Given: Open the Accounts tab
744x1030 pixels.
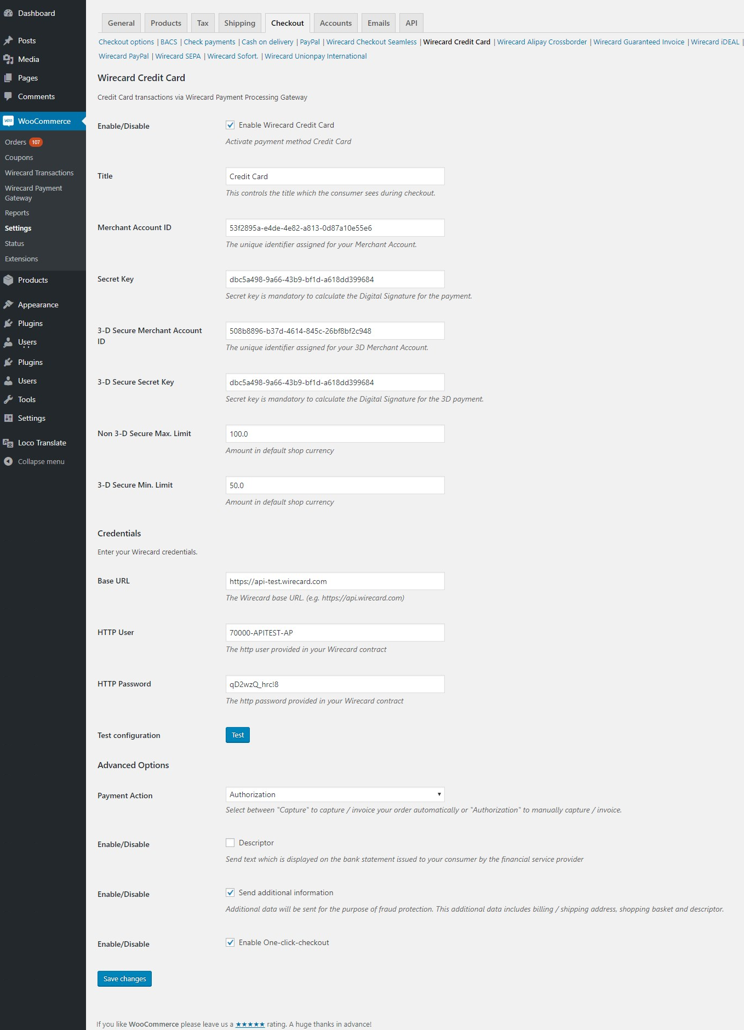Looking at the screenshot, I should 336,23.
